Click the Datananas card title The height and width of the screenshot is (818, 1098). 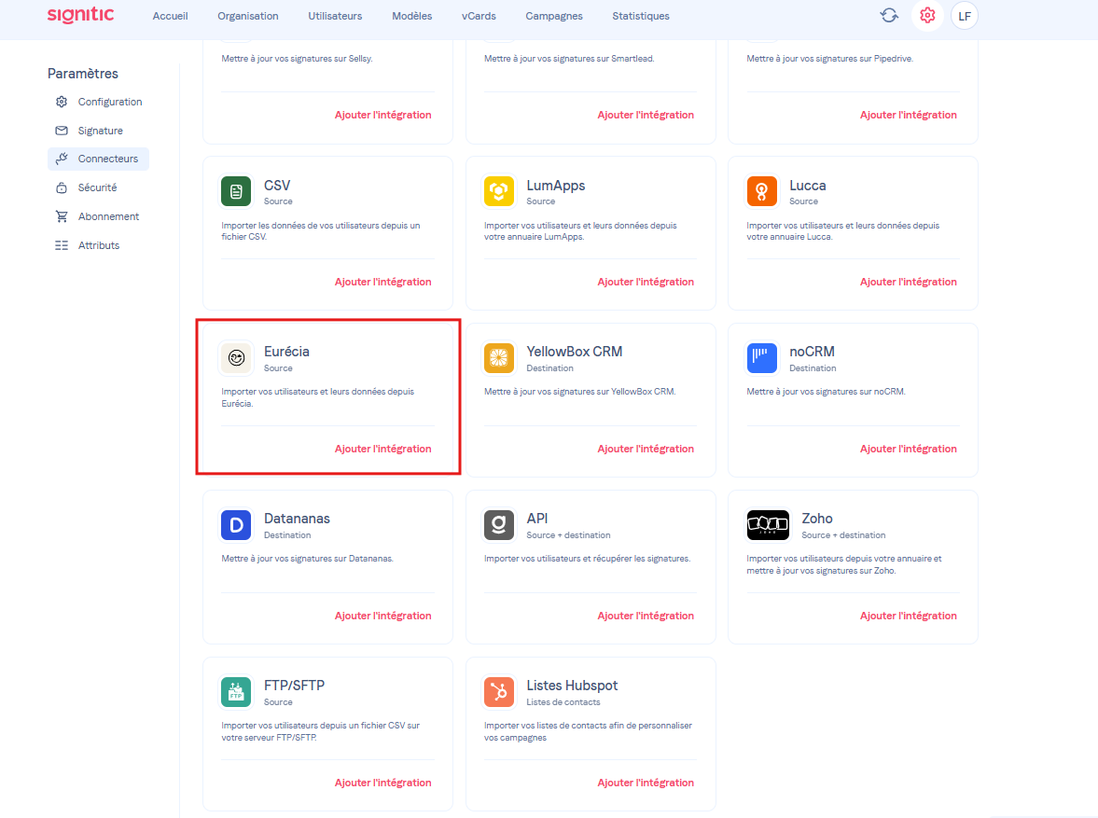pyautogui.click(x=297, y=519)
